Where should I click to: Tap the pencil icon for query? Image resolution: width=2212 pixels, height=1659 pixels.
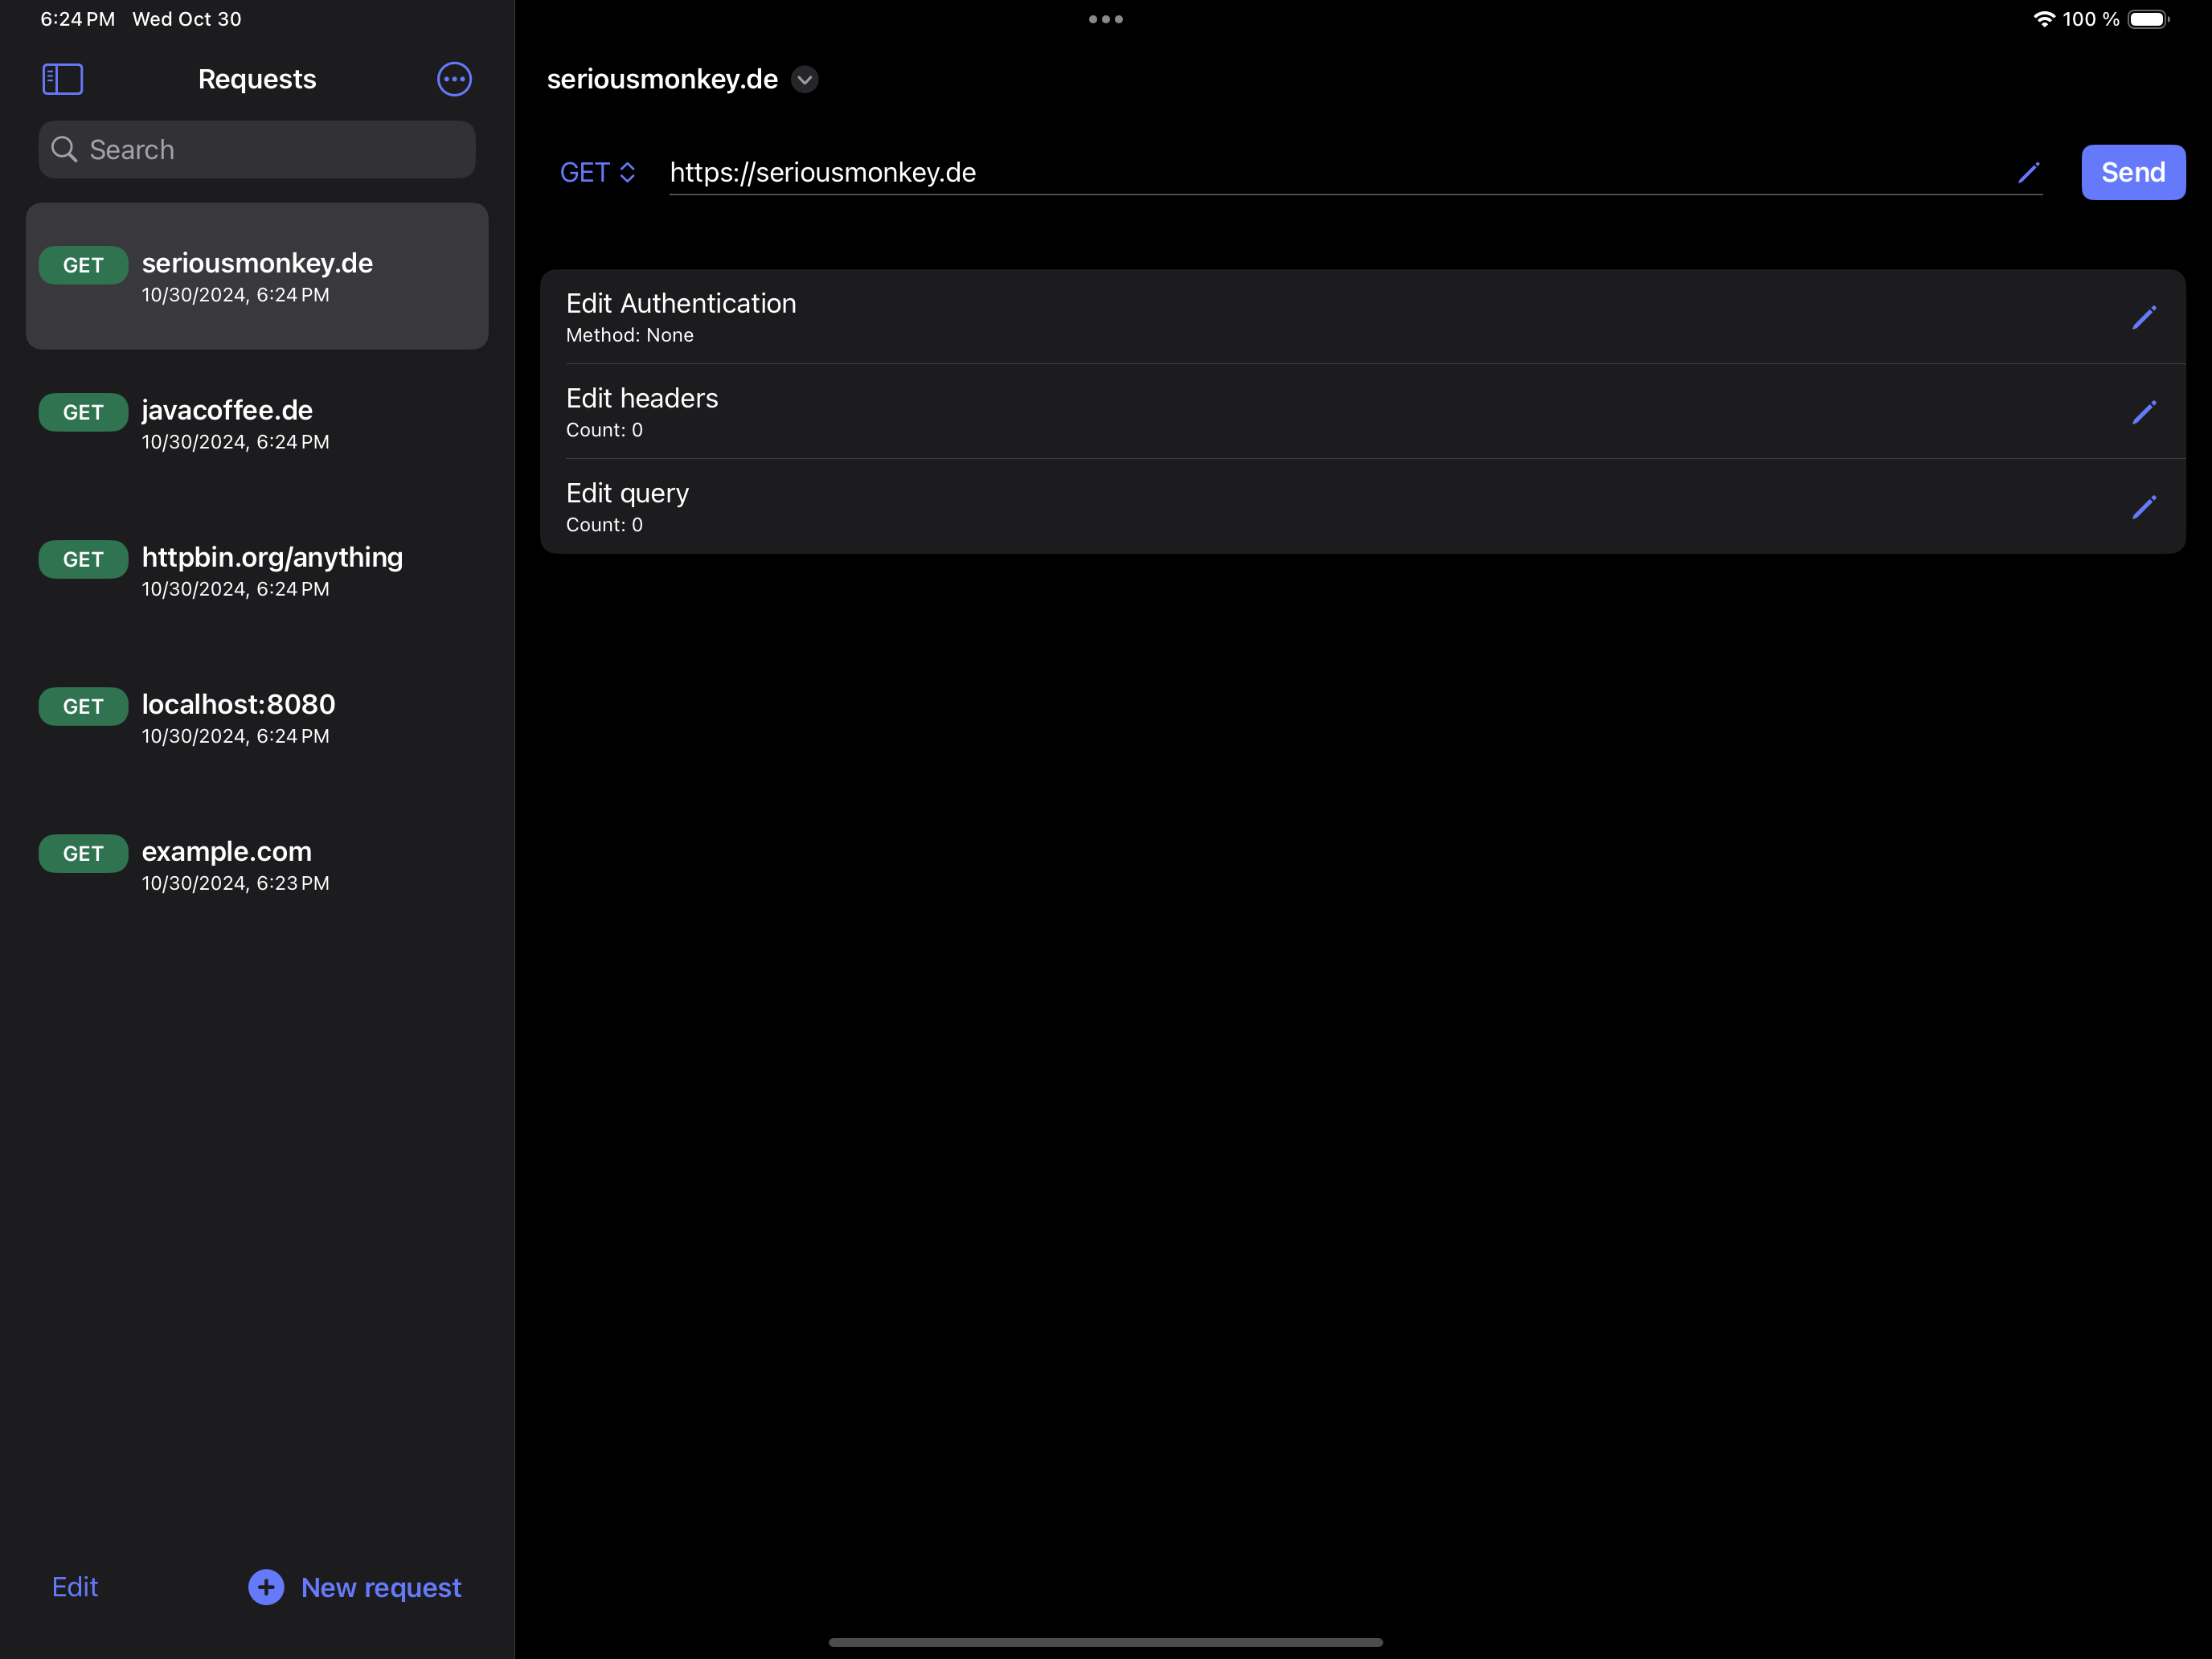(2144, 507)
